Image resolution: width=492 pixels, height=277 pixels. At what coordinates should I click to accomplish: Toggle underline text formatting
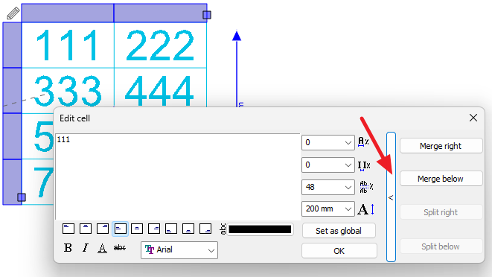coord(102,248)
